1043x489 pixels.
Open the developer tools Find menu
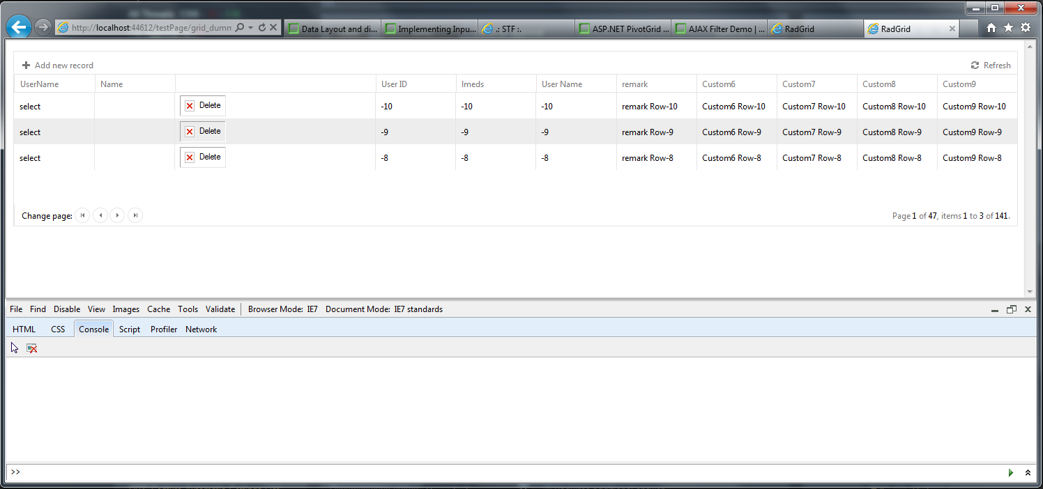38,309
